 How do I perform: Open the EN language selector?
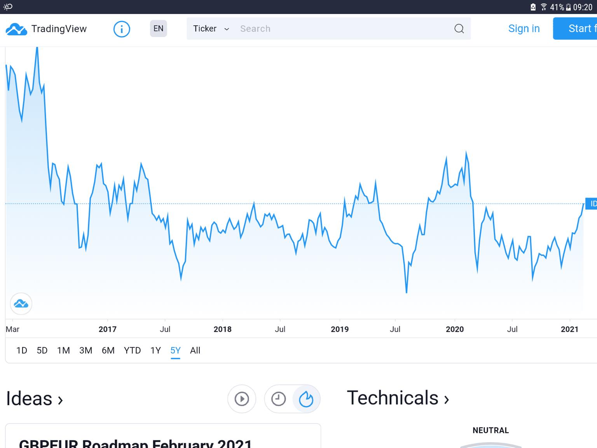pos(158,29)
